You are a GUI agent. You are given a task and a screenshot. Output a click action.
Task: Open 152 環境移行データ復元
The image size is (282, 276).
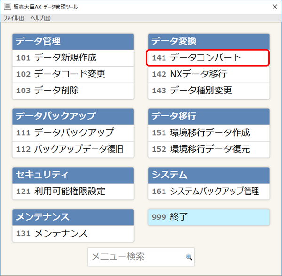coord(209,149)
